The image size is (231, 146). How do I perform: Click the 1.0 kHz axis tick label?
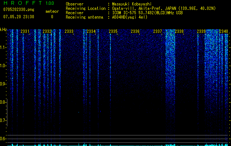[3, 66]
